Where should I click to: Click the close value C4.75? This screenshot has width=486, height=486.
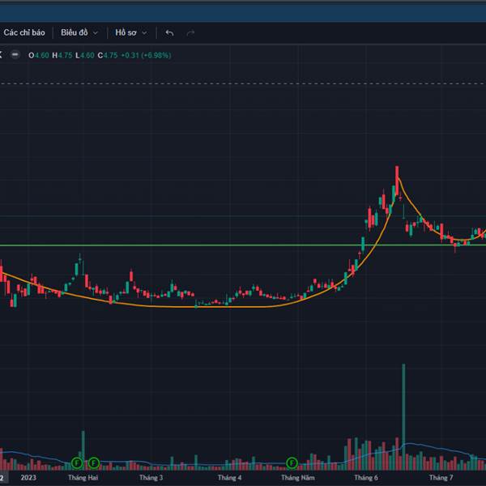click(108, 55)
